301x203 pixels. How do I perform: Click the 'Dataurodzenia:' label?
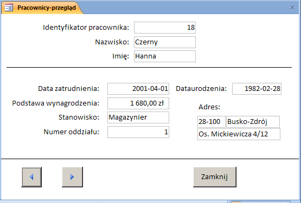(201, 89)
